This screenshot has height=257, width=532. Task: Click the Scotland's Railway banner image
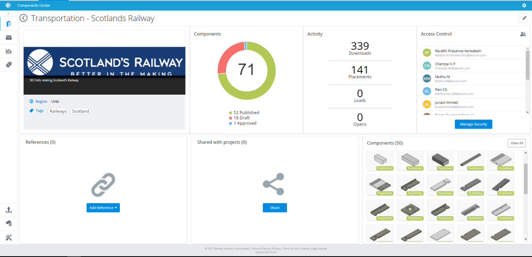105,62
